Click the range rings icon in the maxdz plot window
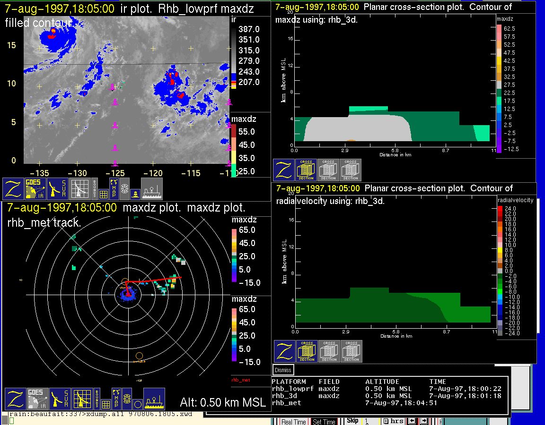545x425 pixels. 126,399
